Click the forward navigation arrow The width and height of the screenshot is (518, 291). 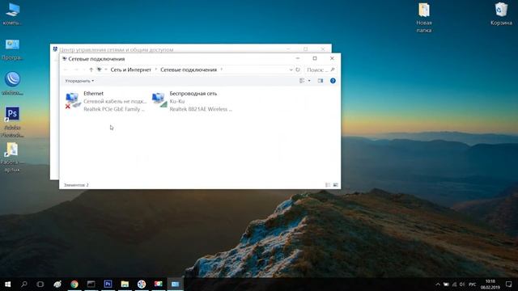pos(76,70)
